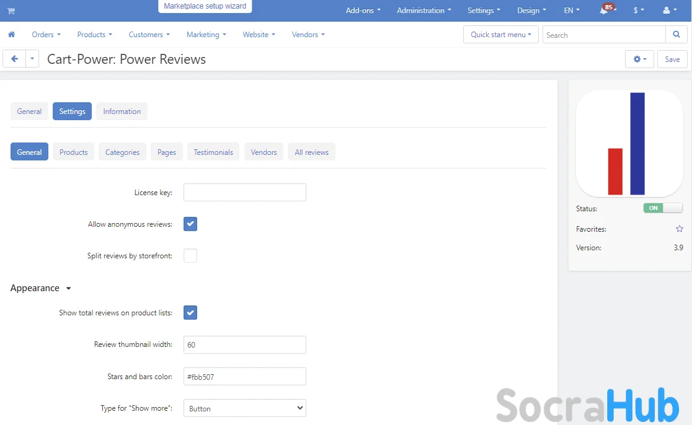
Task: Open the Design menu
Action: click(x=531, y=10)
